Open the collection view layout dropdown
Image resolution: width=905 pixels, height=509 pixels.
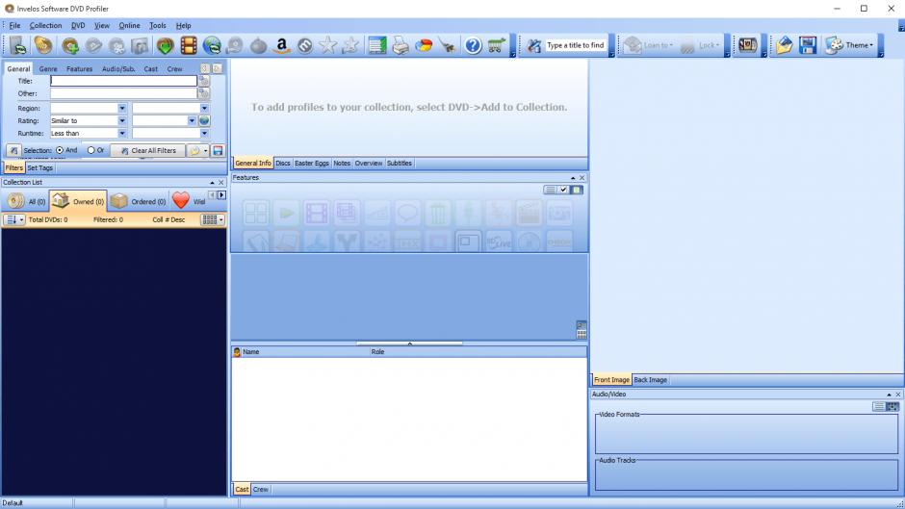pyautogui.click(x=213, y=220)
